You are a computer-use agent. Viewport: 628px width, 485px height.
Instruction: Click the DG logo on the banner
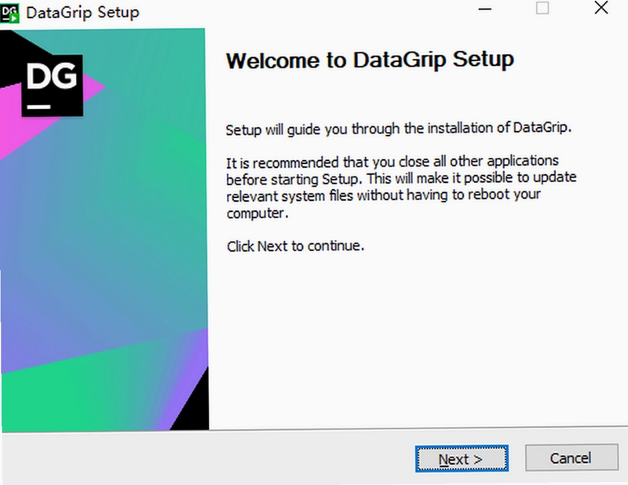click(52, 86)
